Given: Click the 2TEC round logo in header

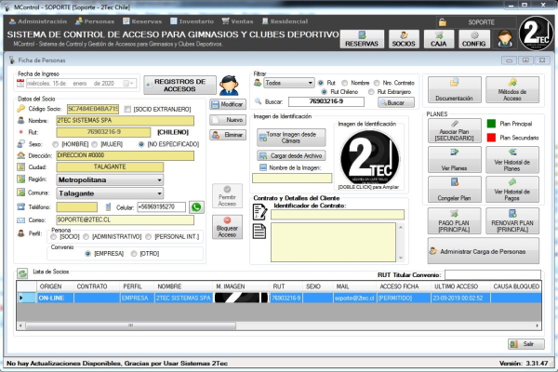Looking at the screenshot, I should click(x=537, y=33).
